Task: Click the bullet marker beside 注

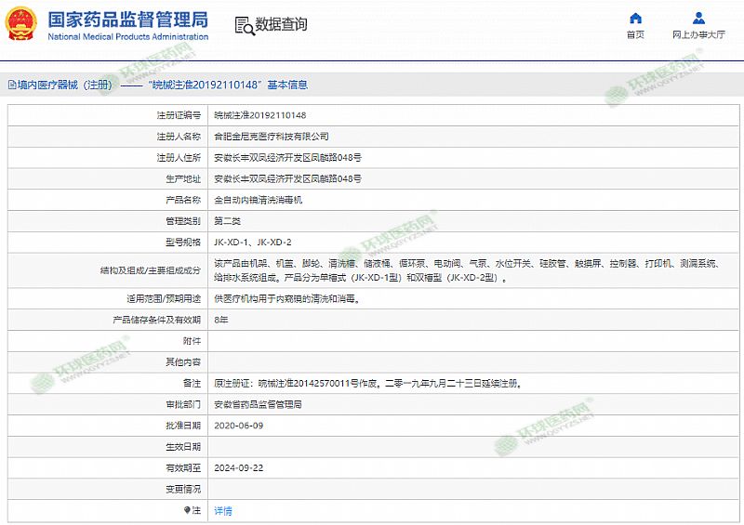Action: point(186,510)
